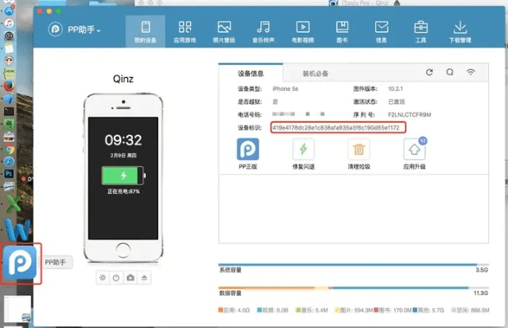Click the brightness/refresh screen button under phone
Image resolution: width=508 pixels, height=328 pixels.
tap(102, 278)
